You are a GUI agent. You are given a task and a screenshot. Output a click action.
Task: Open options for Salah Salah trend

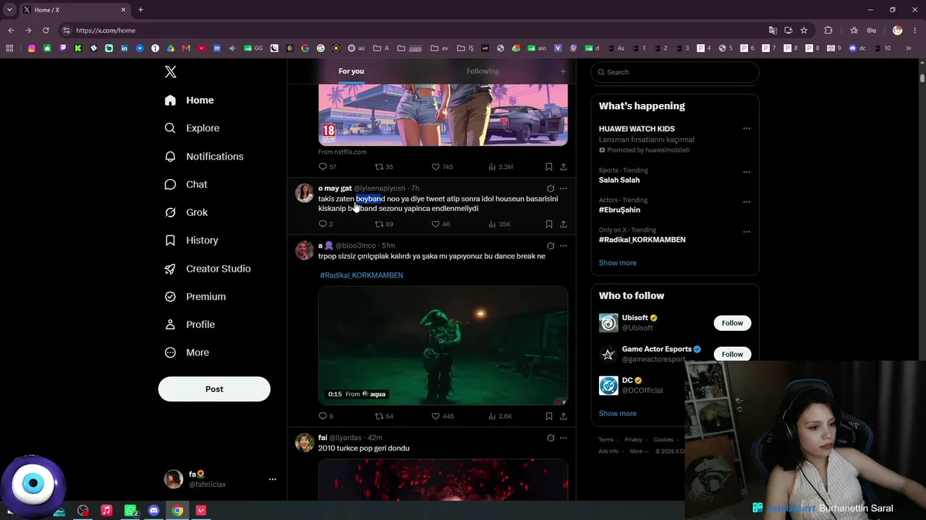(x=747, y=172)
